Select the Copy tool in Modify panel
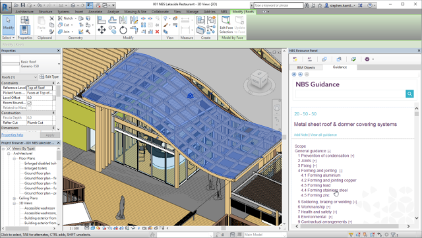 [x=112, y=30]
